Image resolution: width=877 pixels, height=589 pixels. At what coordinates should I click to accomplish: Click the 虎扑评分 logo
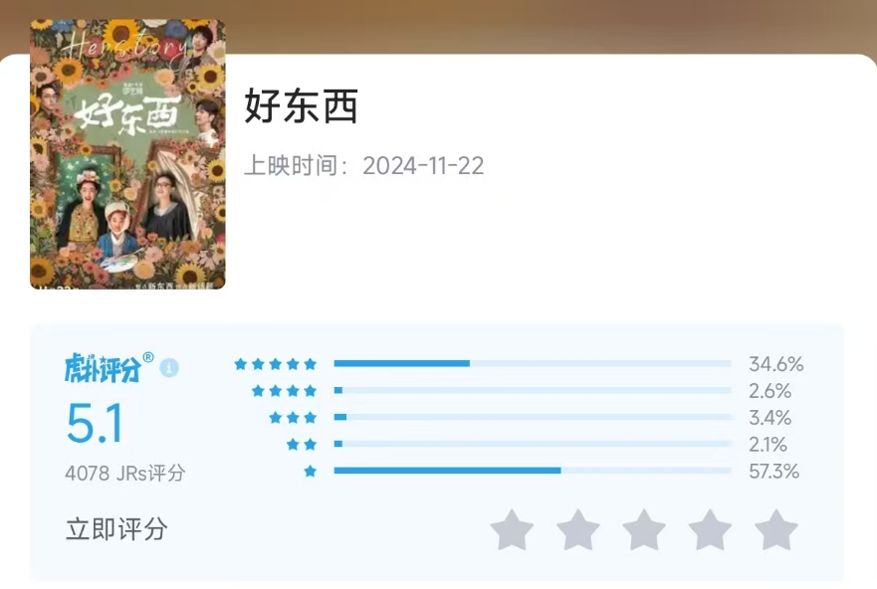click(110, 368)
